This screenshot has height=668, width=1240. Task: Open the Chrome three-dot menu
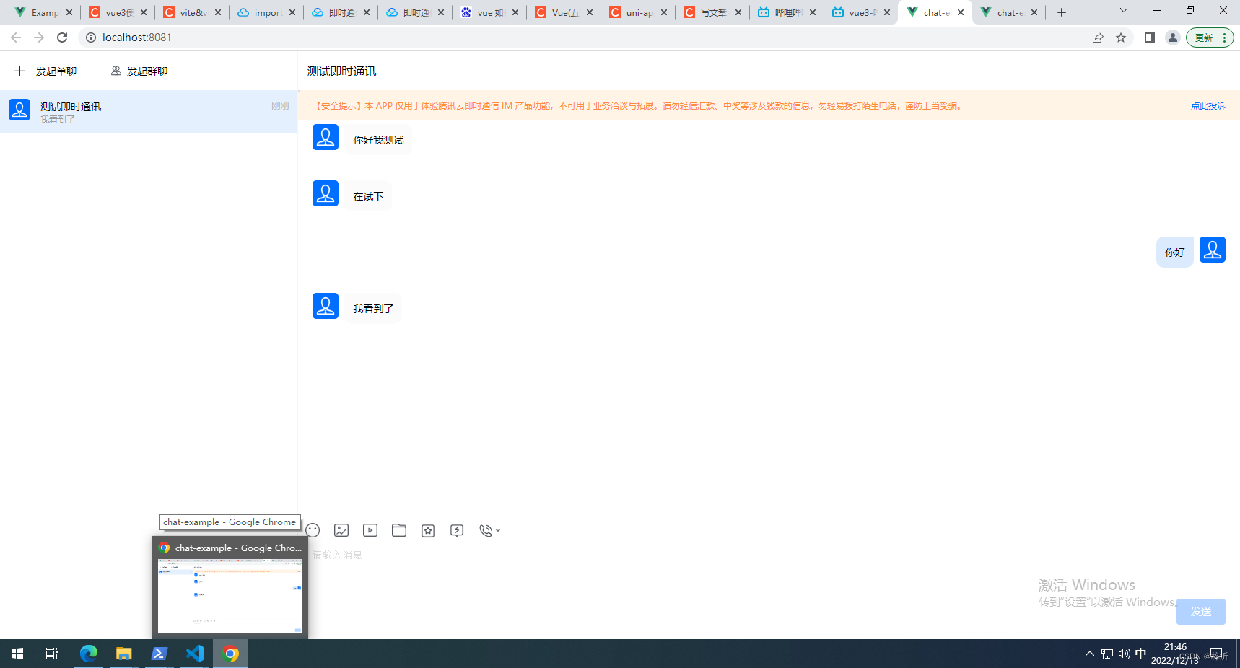(x=1225, y=37)
